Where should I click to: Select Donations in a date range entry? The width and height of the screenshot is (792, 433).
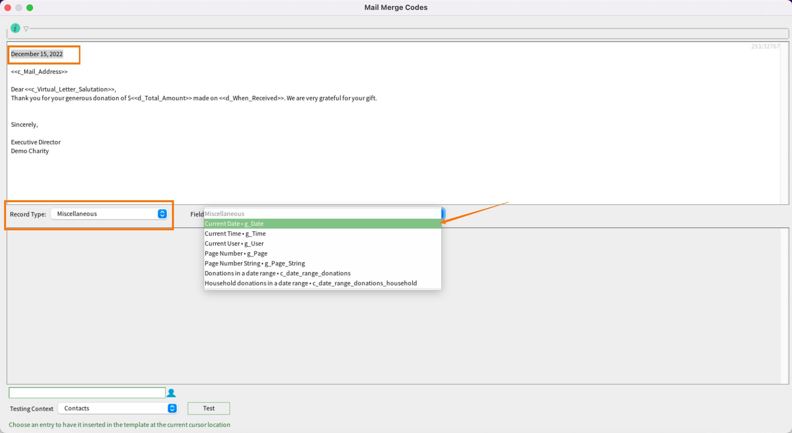click(x=323, y=273)
